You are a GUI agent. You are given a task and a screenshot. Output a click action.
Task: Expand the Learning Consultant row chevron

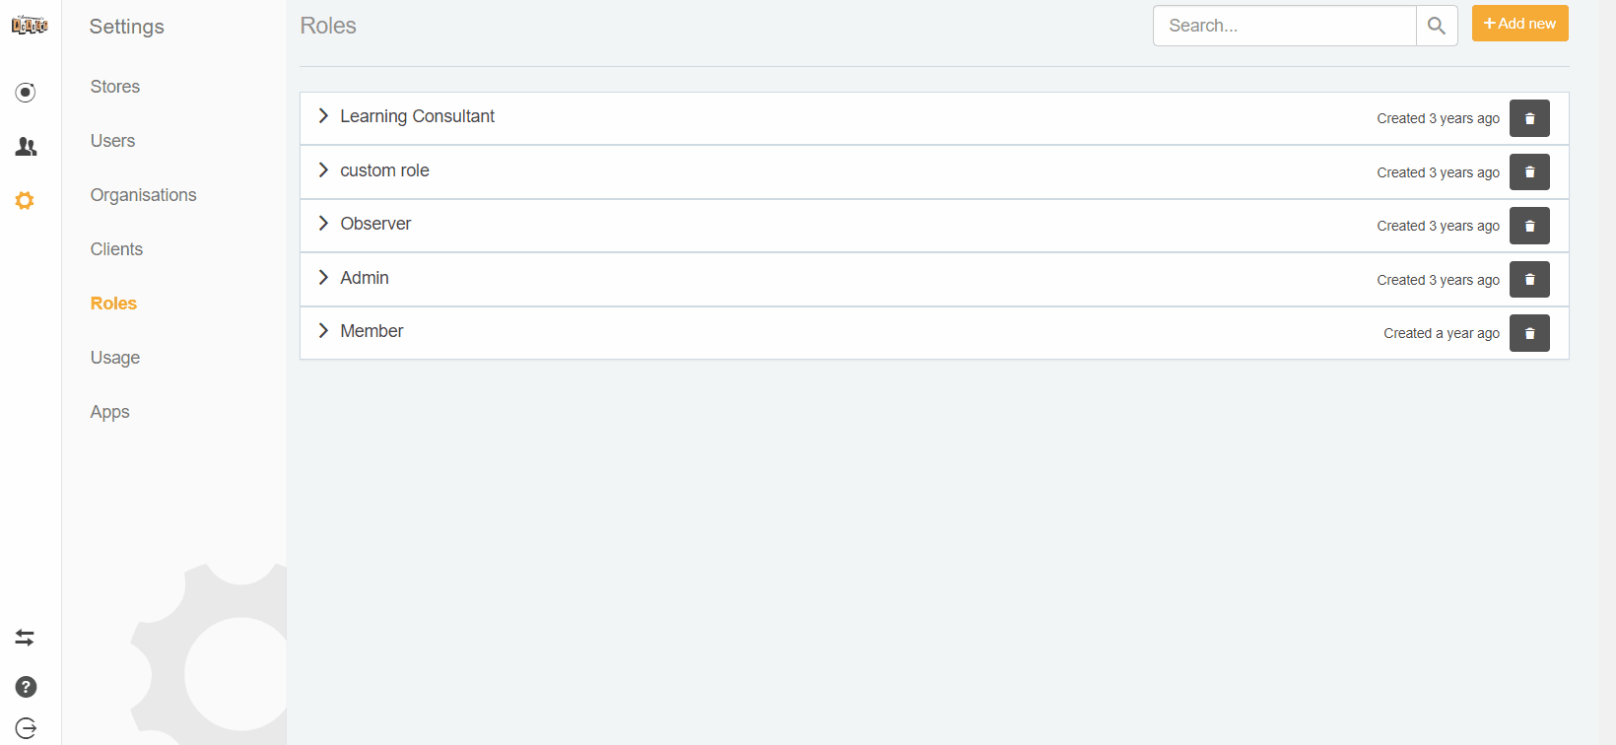point(323,116)
